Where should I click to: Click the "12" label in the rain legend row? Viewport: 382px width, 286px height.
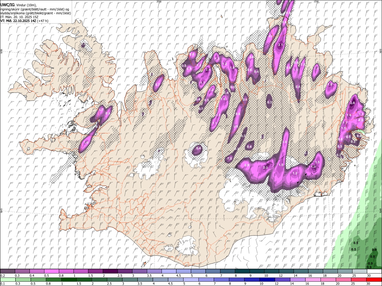pyautogui.click(x=277, y=284)
